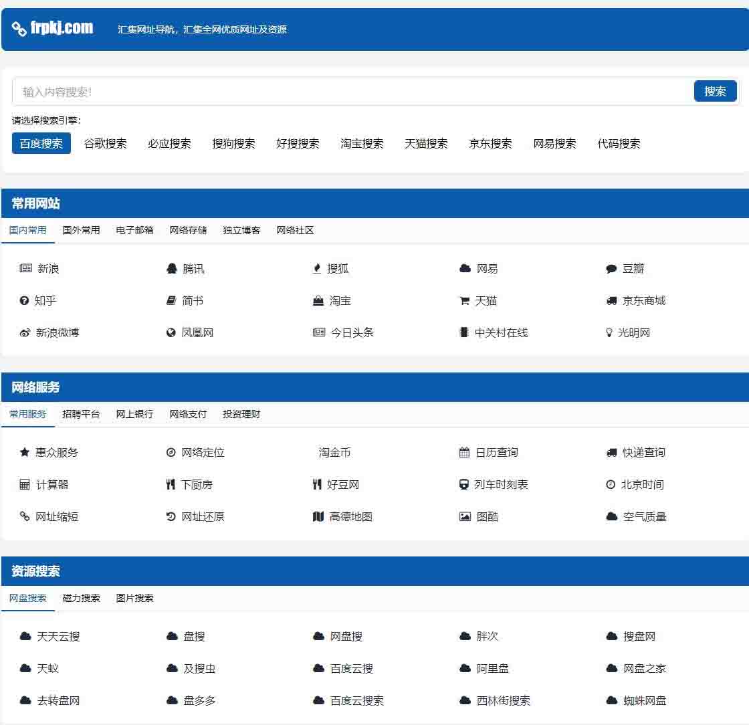Click the Weibo icon beside 新浪微博
The width and height of the screenshot is (749, 725).
pyautogui.click(x=25, y=333)
